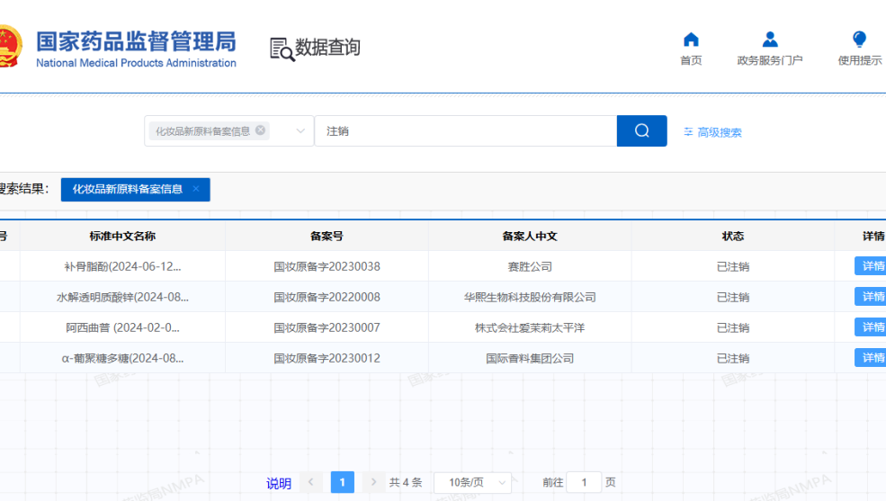Click the 数据查询 document search icon
The width and height of the screenshot is (886, 501).
pos(282,49)
